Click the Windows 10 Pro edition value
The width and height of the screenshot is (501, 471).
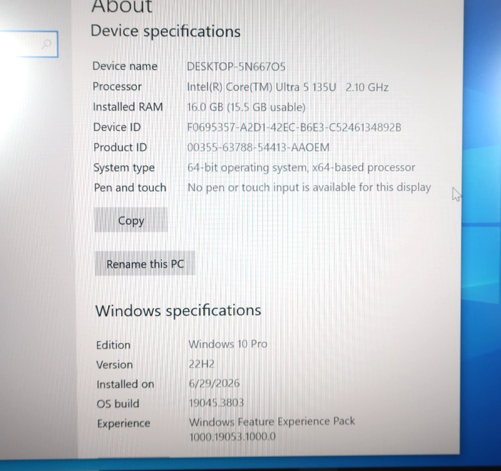point(228,344)
